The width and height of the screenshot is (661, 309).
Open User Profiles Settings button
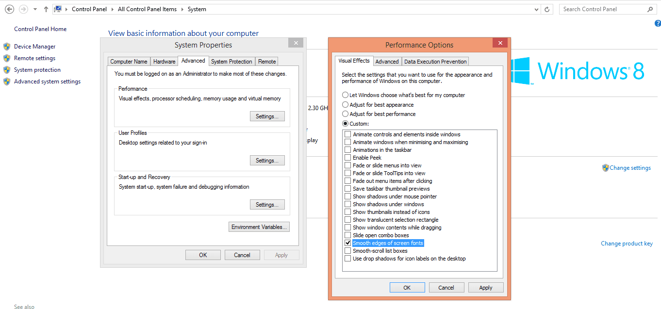[x=267, y=161]
